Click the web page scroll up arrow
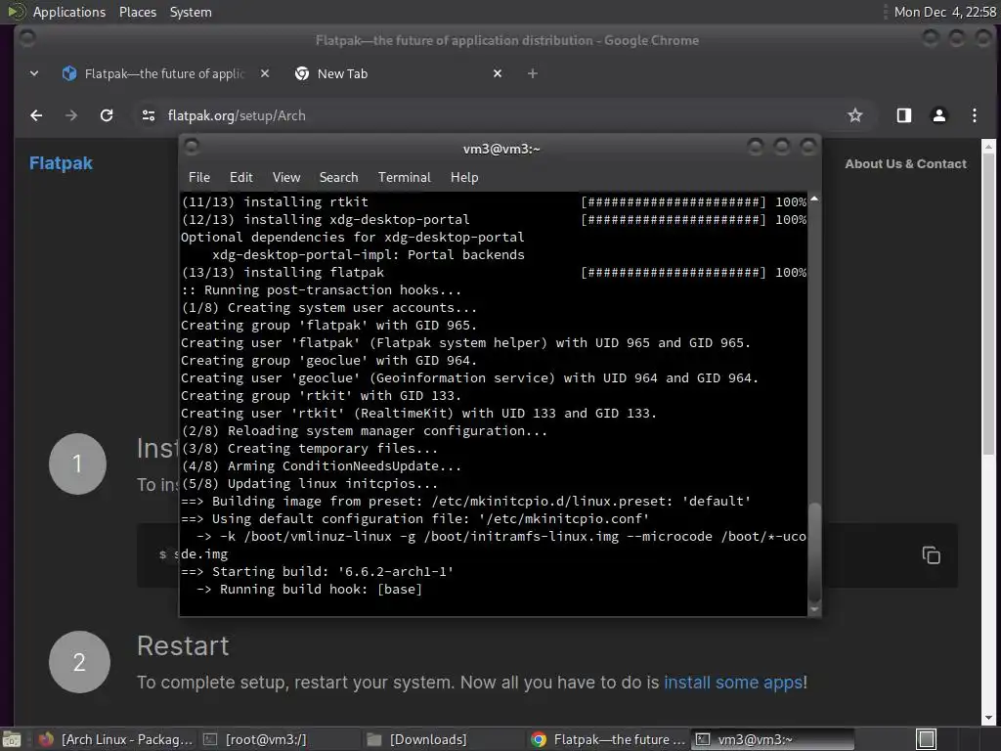 [x=988, y=147]
